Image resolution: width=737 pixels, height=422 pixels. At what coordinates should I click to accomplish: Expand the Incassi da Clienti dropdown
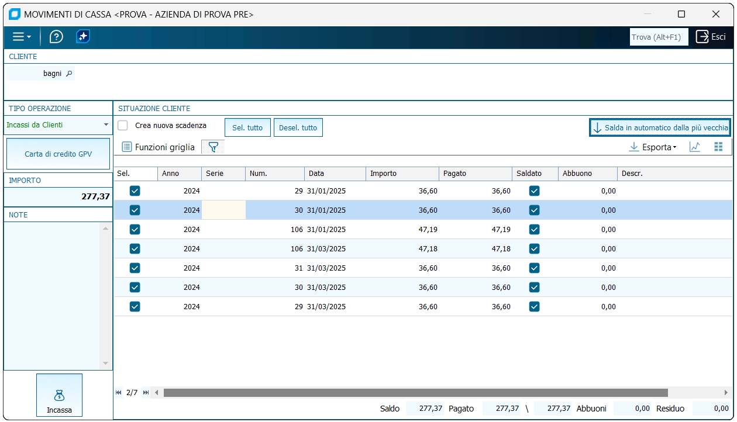106,124
